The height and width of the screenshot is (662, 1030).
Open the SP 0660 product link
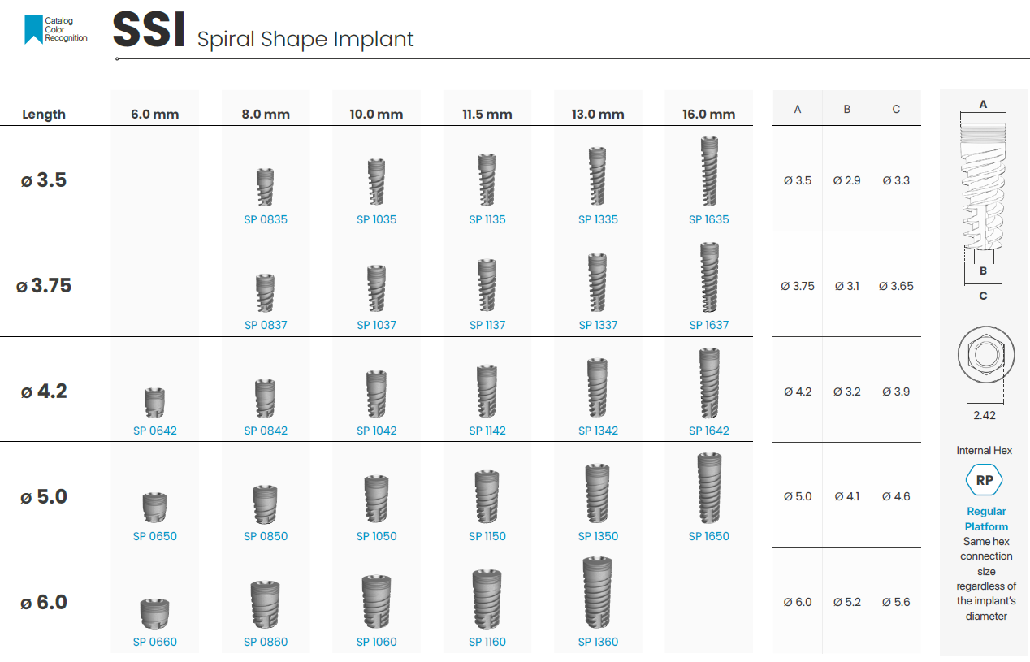click(154, 642)
